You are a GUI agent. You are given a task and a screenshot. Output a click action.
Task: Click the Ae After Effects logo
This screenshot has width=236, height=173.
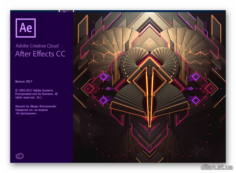pyautogui.click(x=26, y=28)
